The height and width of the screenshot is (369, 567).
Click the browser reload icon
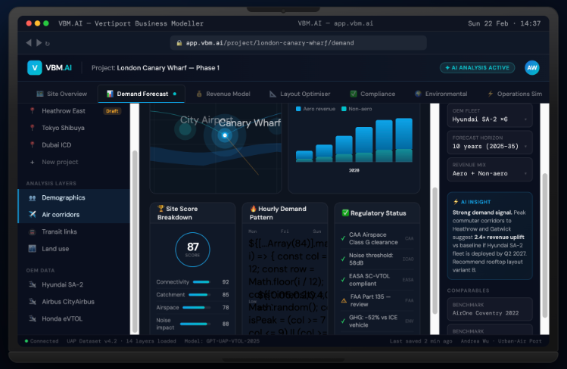[48, 43]
